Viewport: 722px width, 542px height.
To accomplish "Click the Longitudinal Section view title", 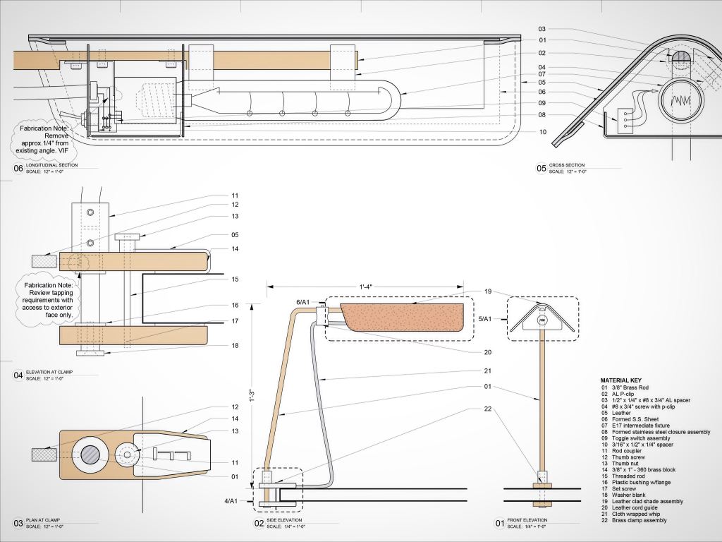I will [52, 165].
